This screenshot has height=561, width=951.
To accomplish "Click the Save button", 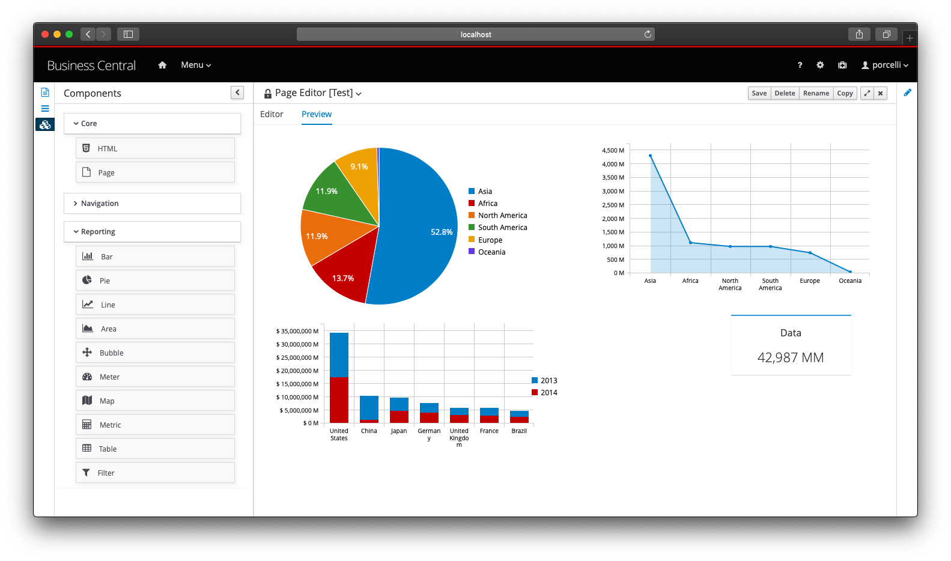I will [x=759, y=93].
